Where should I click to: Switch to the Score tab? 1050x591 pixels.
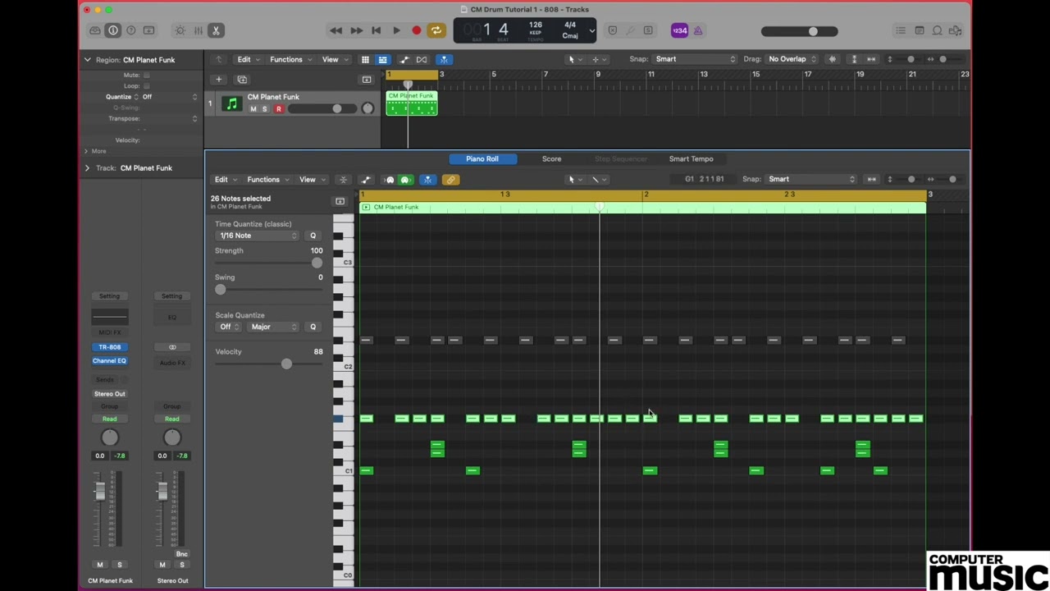click(551, 158)
